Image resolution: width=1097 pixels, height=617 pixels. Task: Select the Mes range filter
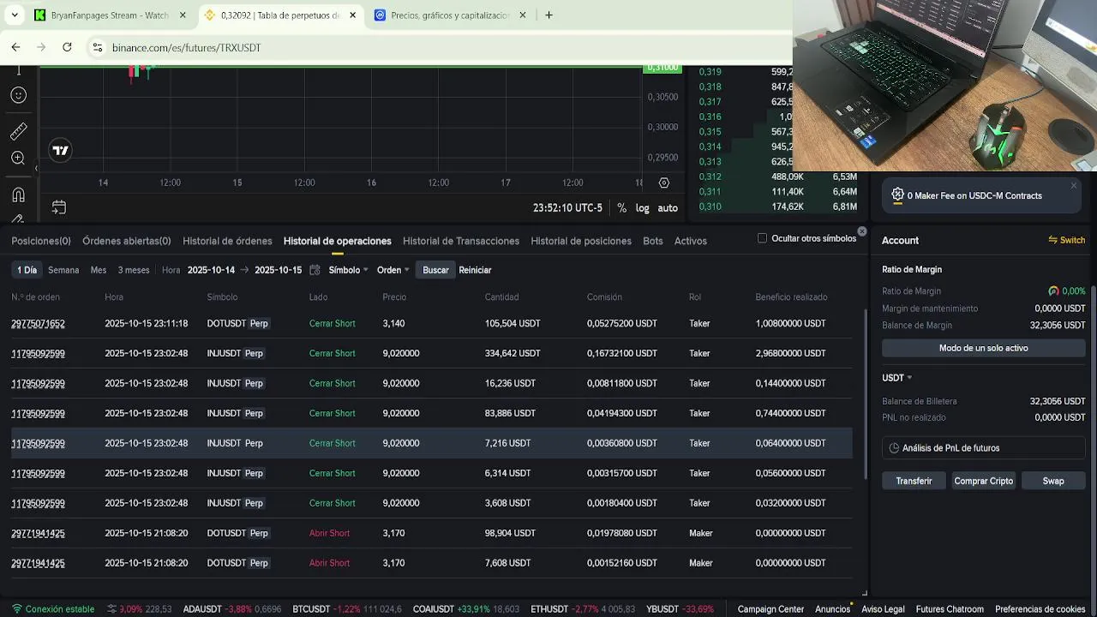(99, 270)
